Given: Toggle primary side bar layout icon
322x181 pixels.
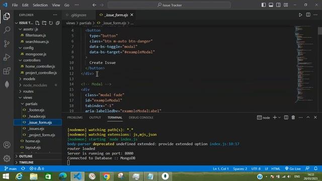Looking at the screenshot, I should pos(264,5).
